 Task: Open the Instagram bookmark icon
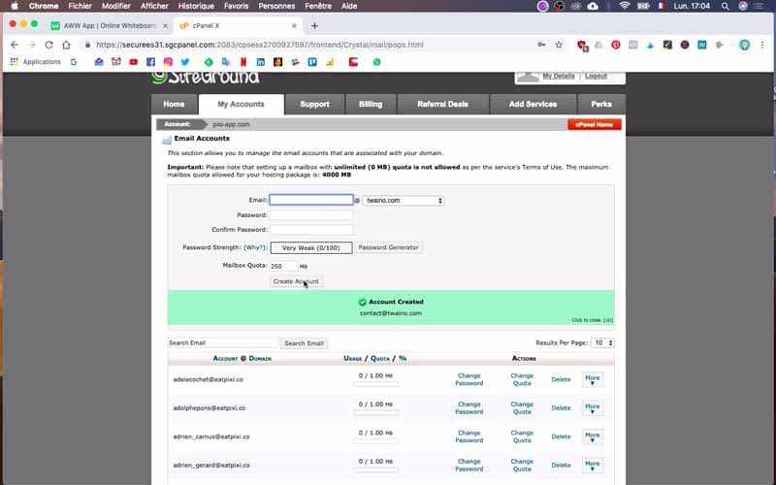click(168, 62)
